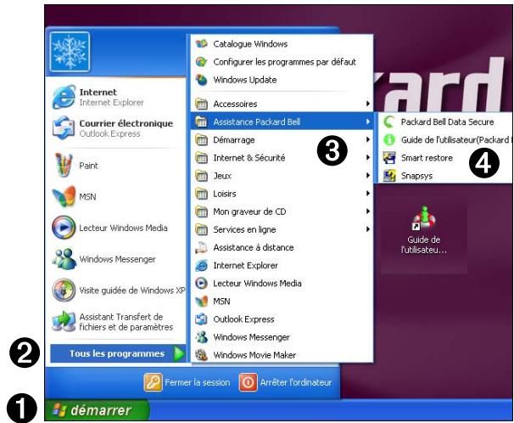Open the Accessoires folder entry

click(x=282, y=104)
